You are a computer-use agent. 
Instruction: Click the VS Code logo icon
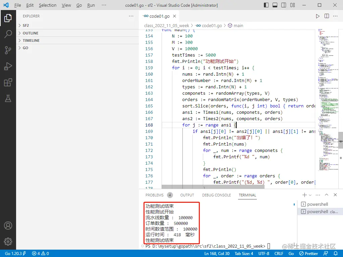(6, 5)
